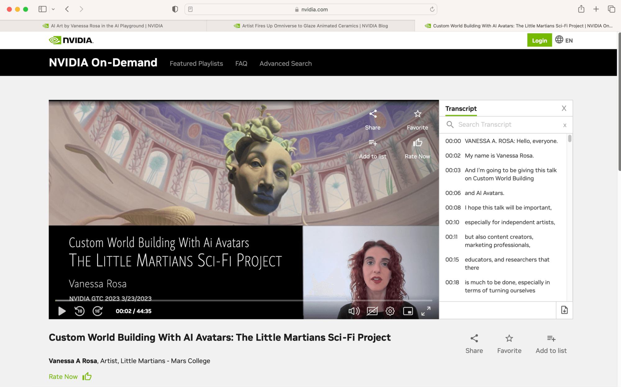Image resolution: width=621 pixels, height=387 pixels.
Task: Select transcript line at 00:03
Action: tap(502, 174)
